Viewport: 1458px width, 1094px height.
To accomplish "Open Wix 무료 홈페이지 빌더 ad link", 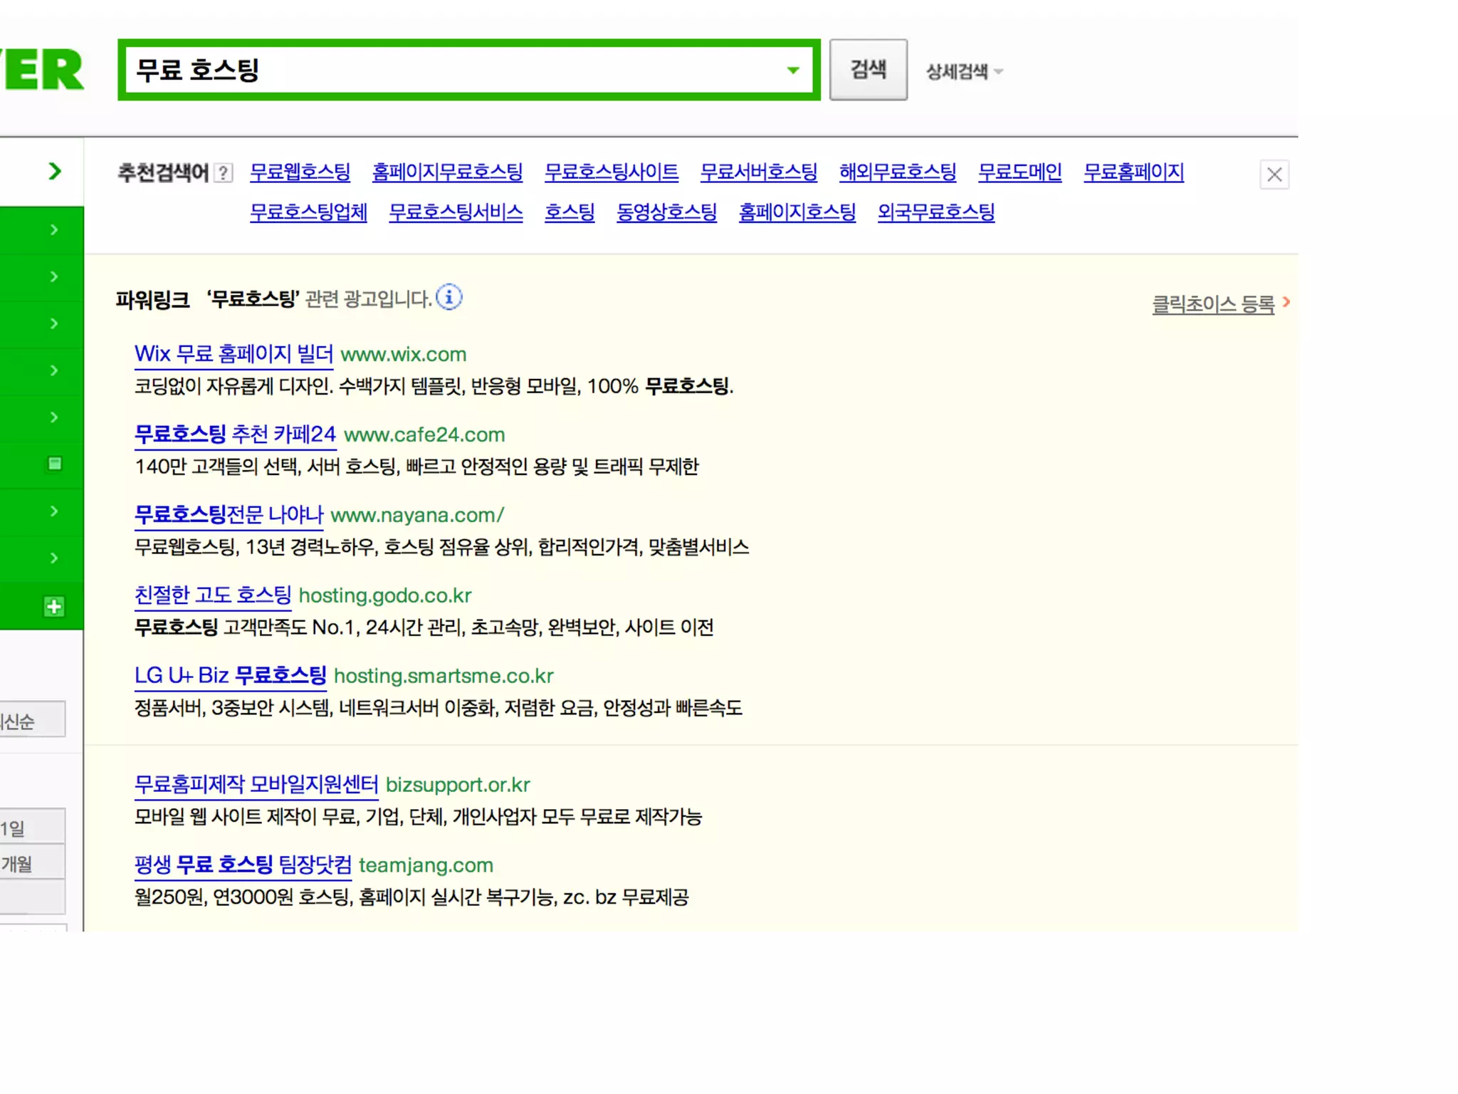I will tap(234, 354).
